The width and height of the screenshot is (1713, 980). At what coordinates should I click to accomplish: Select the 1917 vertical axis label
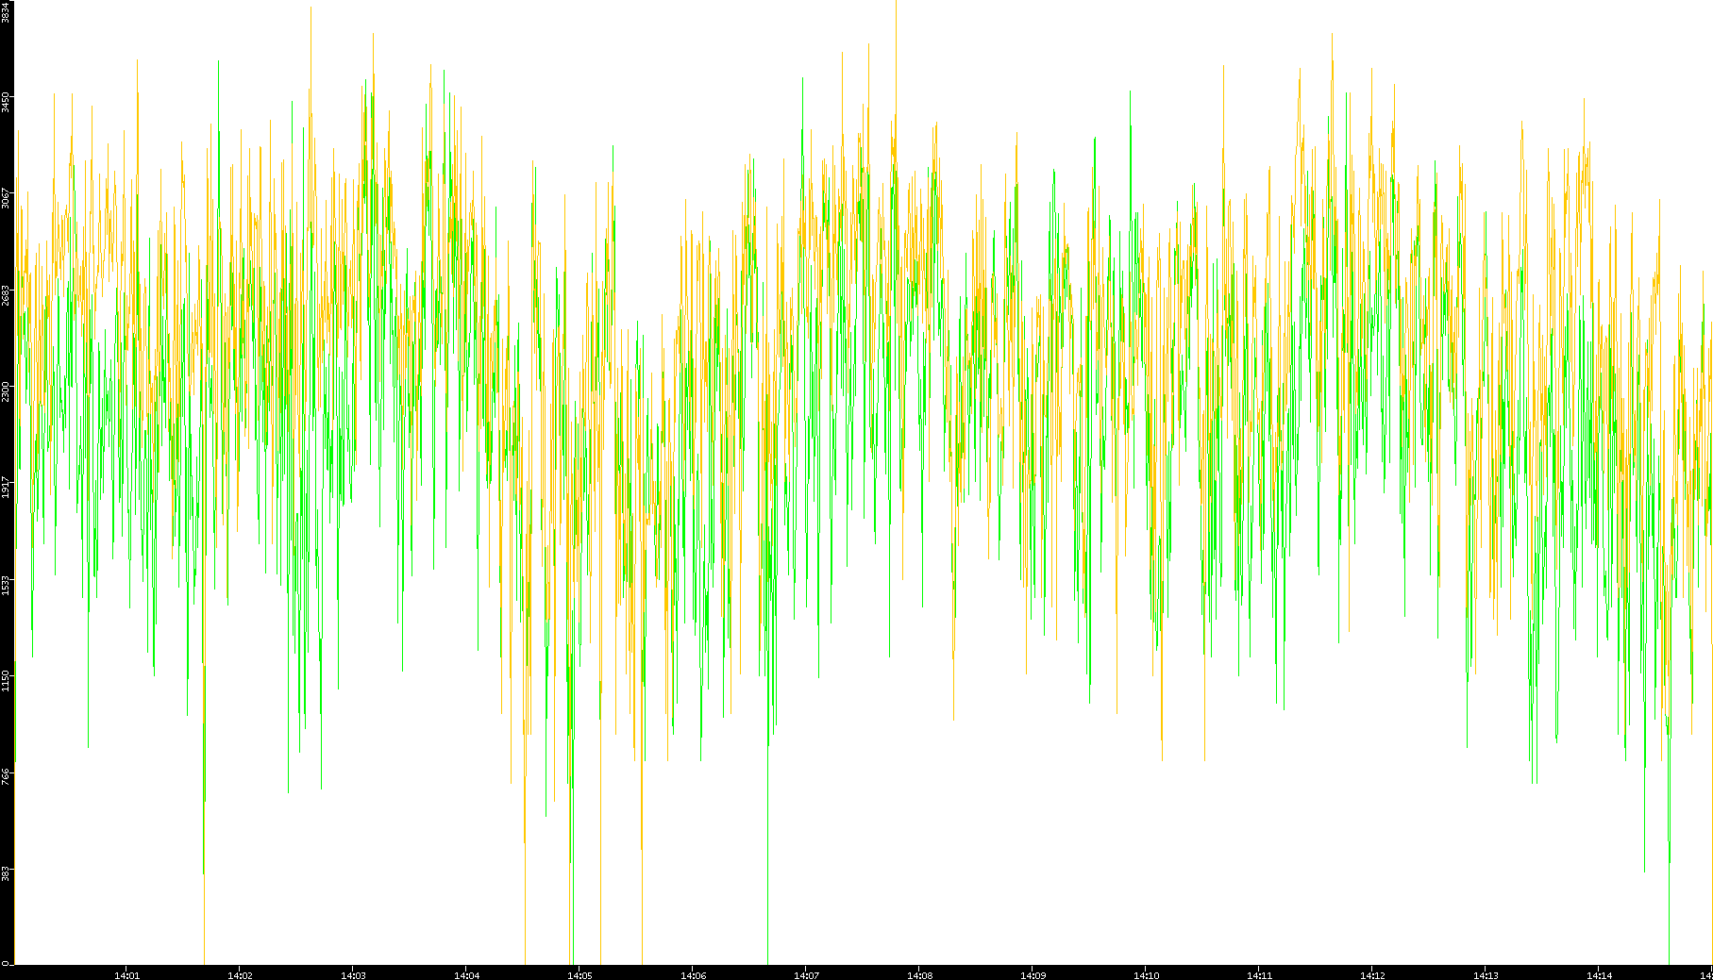(x=6, y=488)
